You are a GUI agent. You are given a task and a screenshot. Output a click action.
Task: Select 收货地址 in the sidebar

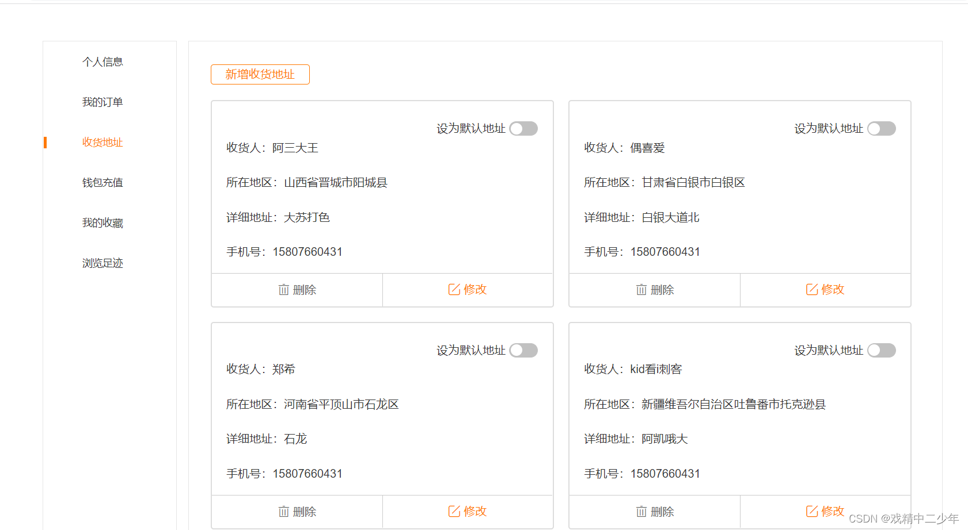[x=102, y=142]
